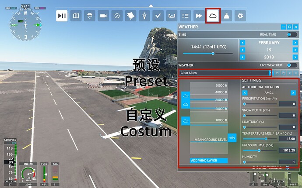This screenshot has width=302, height=188.
Task: Open the VFR map from toolbar
Action: point(76,16)
